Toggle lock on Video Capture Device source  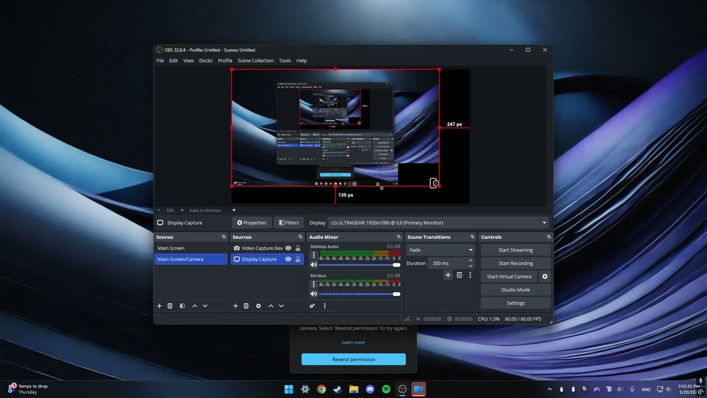pyautogui.click(x=298, y=248)
